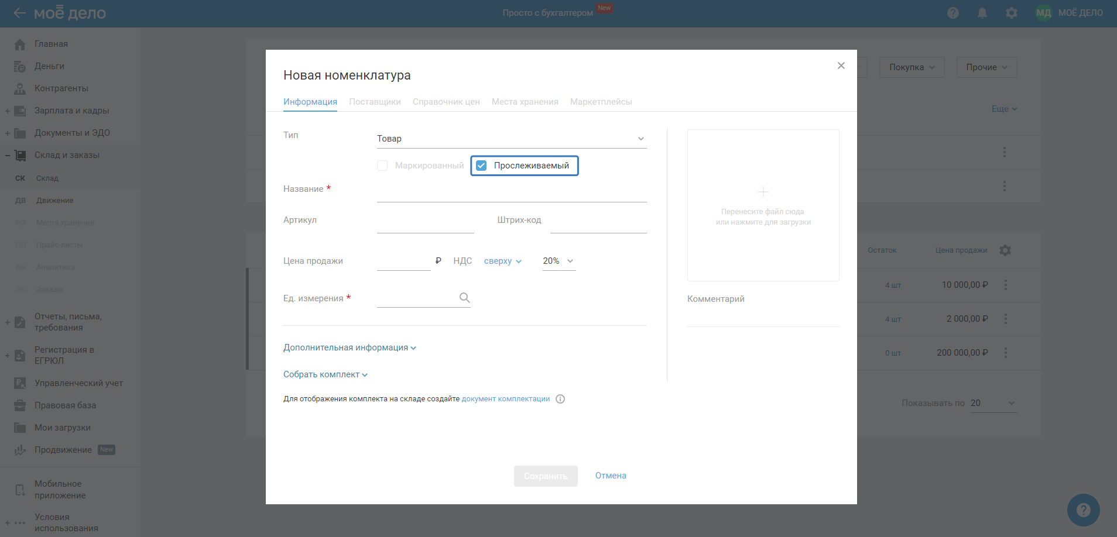Expand Дополнительная информация section
Screen dimensions: 1117x537
[x=350, y=347]
